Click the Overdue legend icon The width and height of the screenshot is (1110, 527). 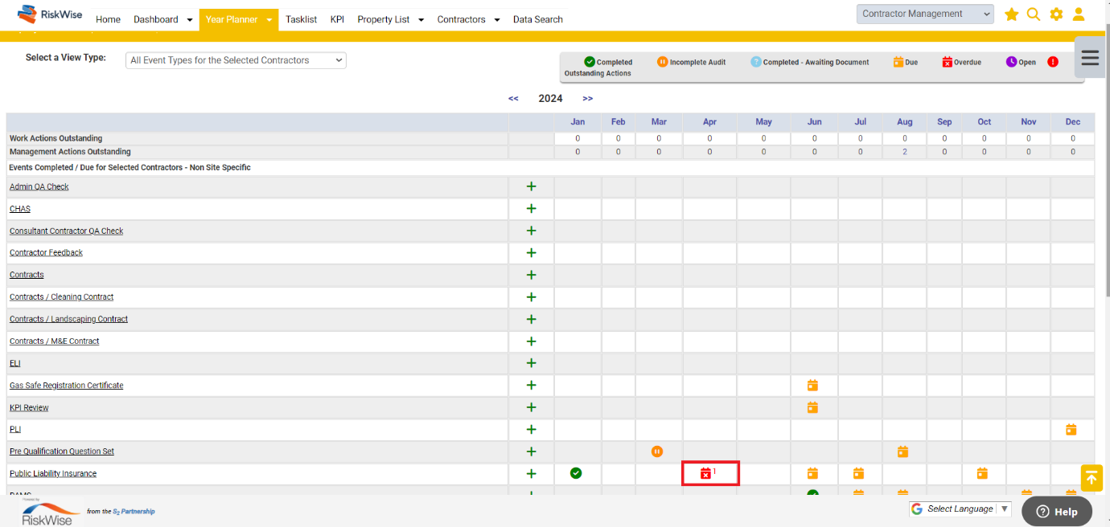[948, 62]
